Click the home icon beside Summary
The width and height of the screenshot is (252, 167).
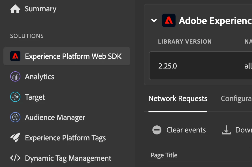coord(15,9)
